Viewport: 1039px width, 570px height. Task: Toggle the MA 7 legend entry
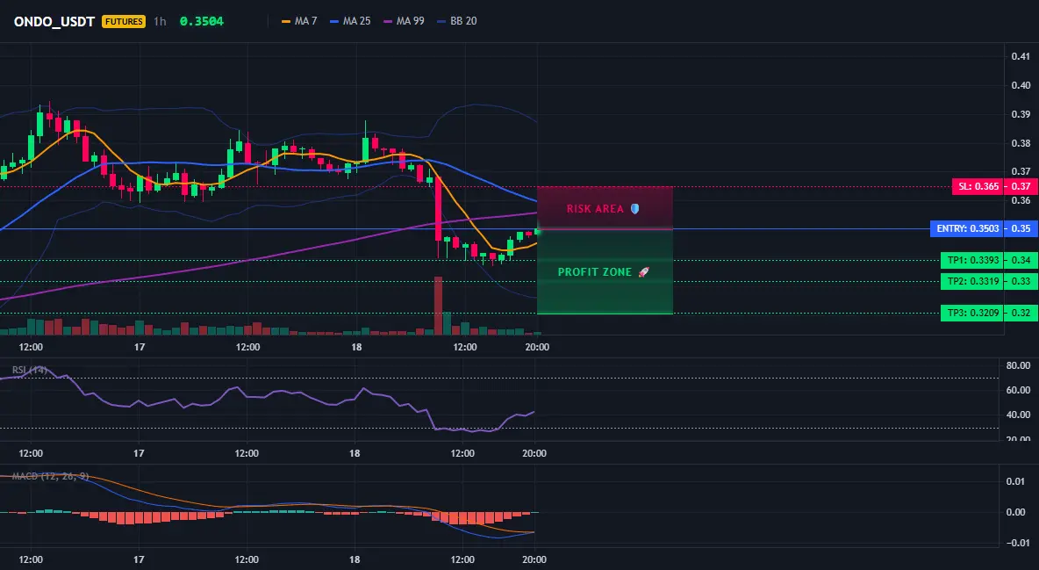point(299,21)
